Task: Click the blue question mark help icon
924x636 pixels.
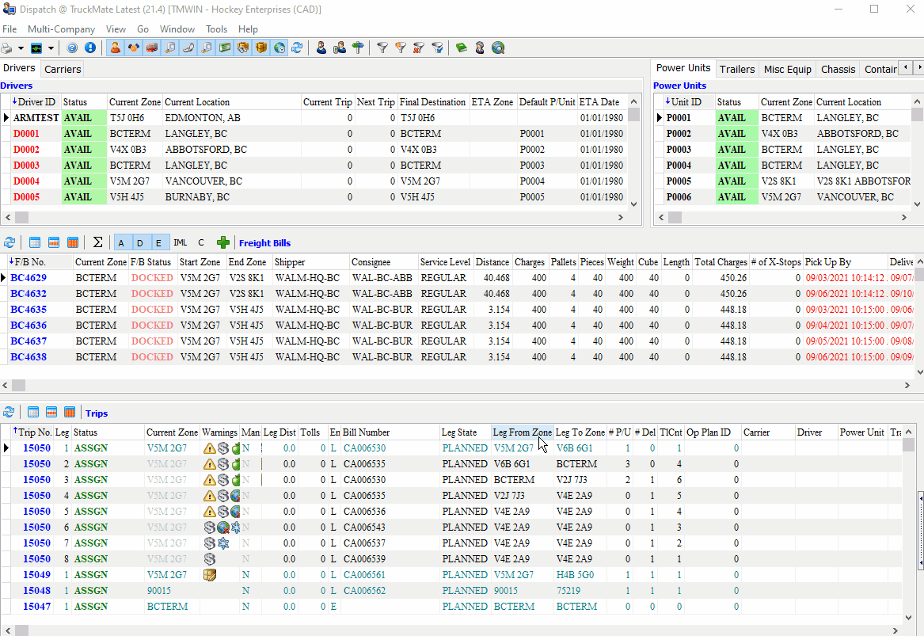Action: click(x=72, y=48)
